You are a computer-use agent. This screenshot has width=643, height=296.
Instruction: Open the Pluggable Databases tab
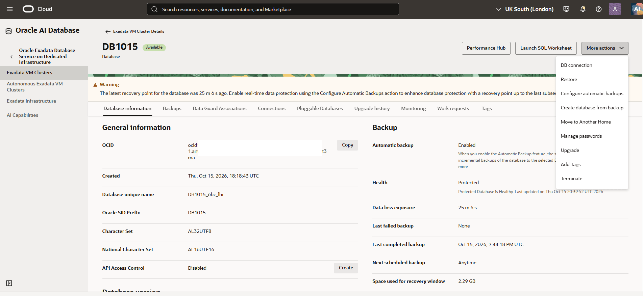point(320,108)
